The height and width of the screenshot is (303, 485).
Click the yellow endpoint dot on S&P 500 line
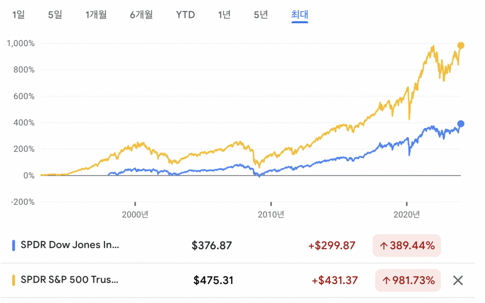[460, 46]
